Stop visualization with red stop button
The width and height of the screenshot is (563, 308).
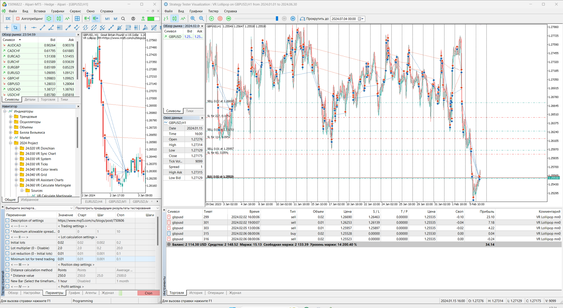220,19
